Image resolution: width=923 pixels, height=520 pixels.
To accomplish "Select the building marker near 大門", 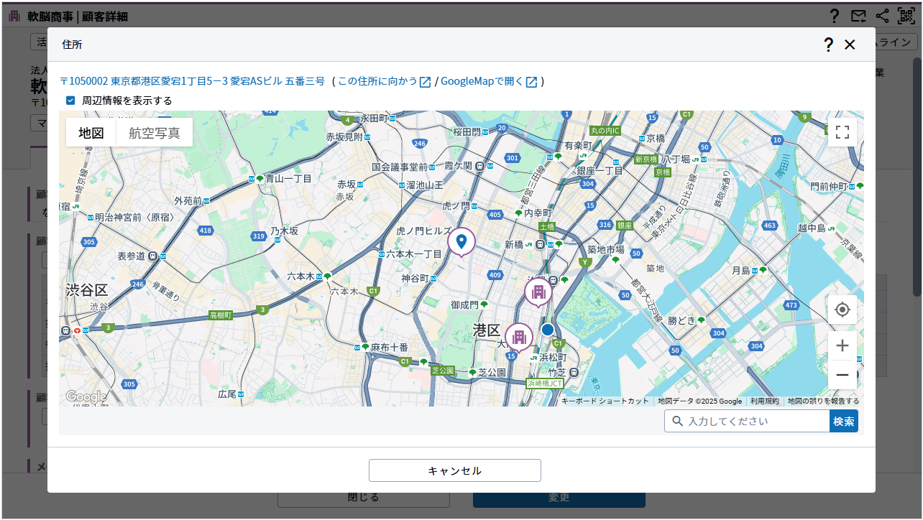I will pos(519,338).
